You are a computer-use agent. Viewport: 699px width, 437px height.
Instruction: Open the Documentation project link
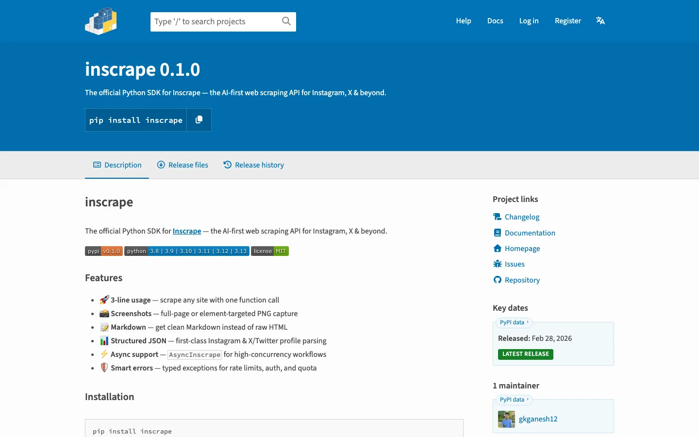(530, 233)
